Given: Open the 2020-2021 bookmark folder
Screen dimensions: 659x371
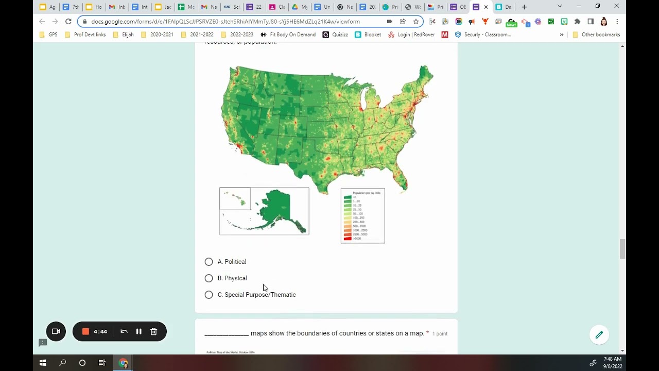Looking at the screenshot, I should (x=157, y=35).
